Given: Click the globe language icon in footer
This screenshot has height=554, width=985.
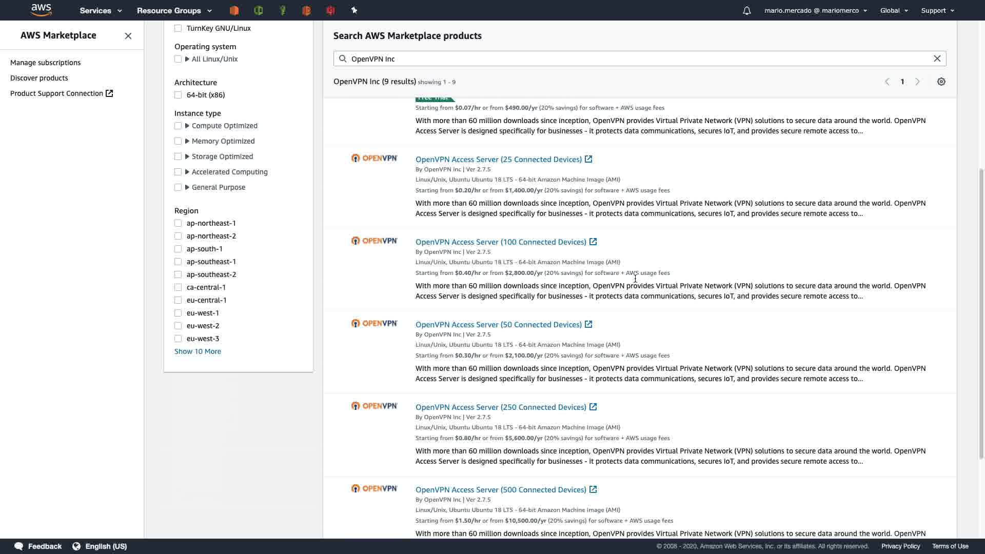Looking at the screenshot, I should [76, 546].
